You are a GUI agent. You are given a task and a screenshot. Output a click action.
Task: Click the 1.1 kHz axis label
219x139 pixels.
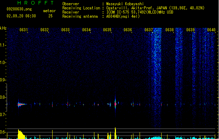pyautogui.click(x=3, y=45)
